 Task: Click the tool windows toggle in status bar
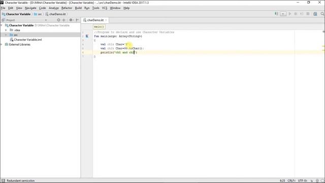point(3,181)
